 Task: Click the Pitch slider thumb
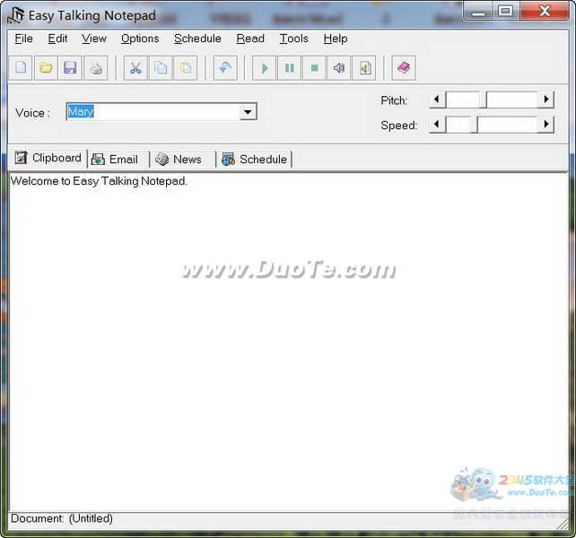[x=483, y=100]
